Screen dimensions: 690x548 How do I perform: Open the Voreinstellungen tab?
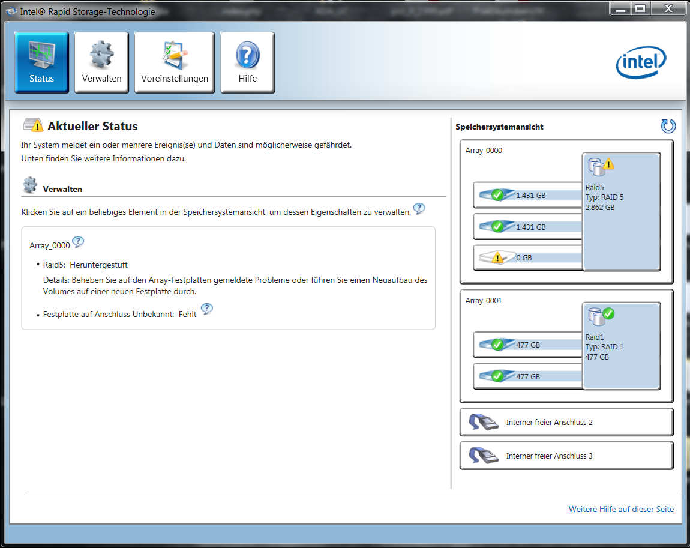pyautogui.click(x=175, y=62)
